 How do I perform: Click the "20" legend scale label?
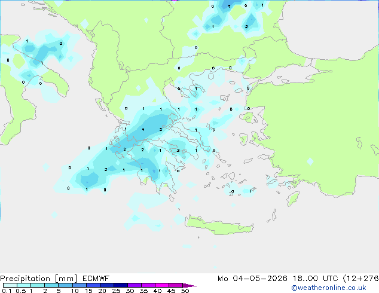click(x=102, y=291)
